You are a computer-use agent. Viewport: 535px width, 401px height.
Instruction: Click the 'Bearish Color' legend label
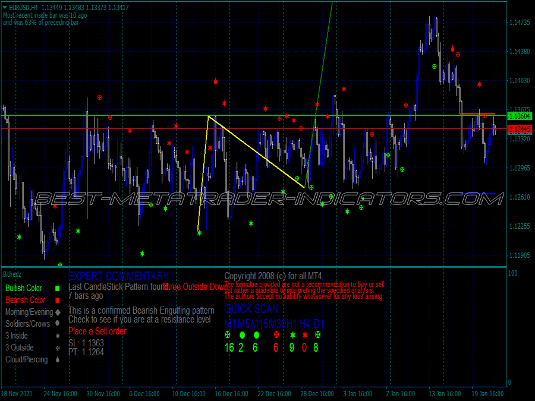pyautogui.click(x=25, y=300)
